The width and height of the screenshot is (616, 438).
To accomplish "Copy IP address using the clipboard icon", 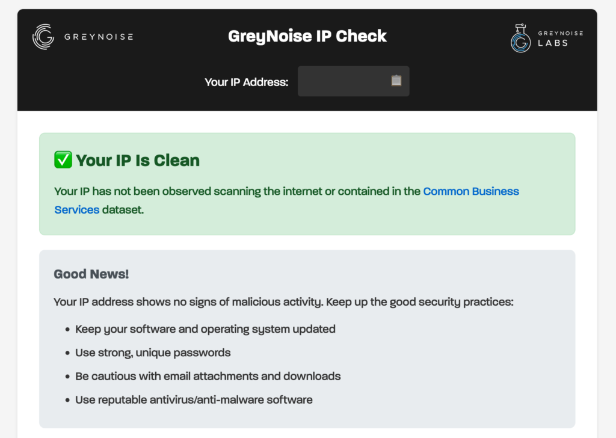I will point(396,81).
